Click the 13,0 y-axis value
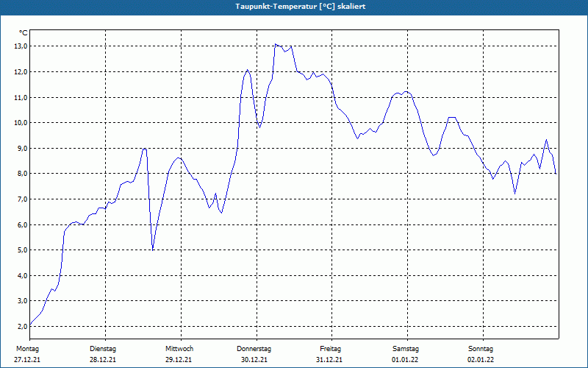The width and height of the screenshot is (588, 368). (21, 46)
